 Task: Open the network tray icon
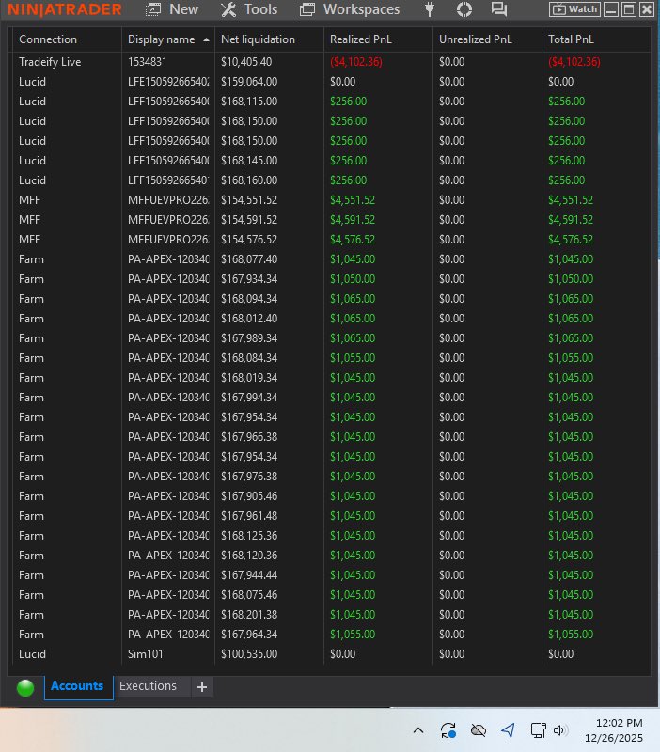click(x=538, y=730)
